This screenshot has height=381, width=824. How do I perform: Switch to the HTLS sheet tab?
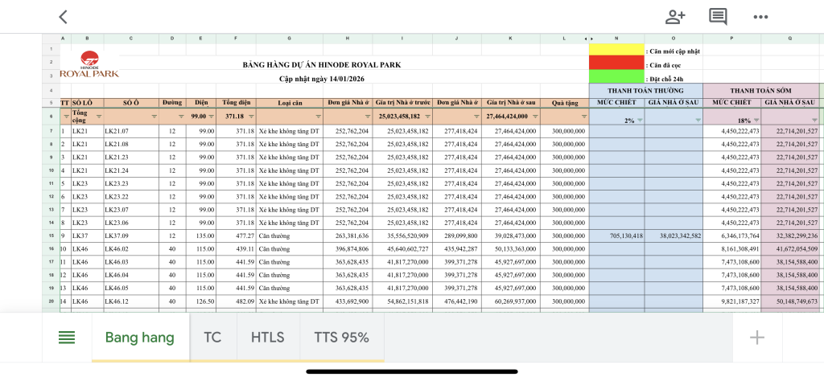[x=268, y=338]
